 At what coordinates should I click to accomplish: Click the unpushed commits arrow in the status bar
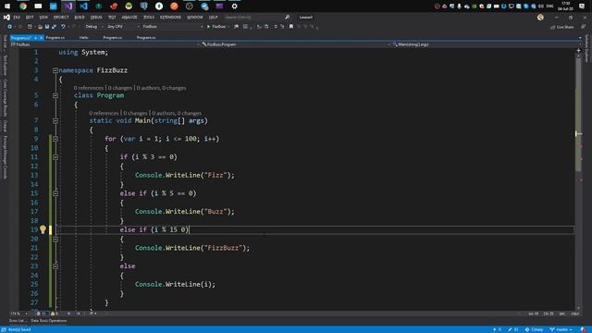pos(497,329)
